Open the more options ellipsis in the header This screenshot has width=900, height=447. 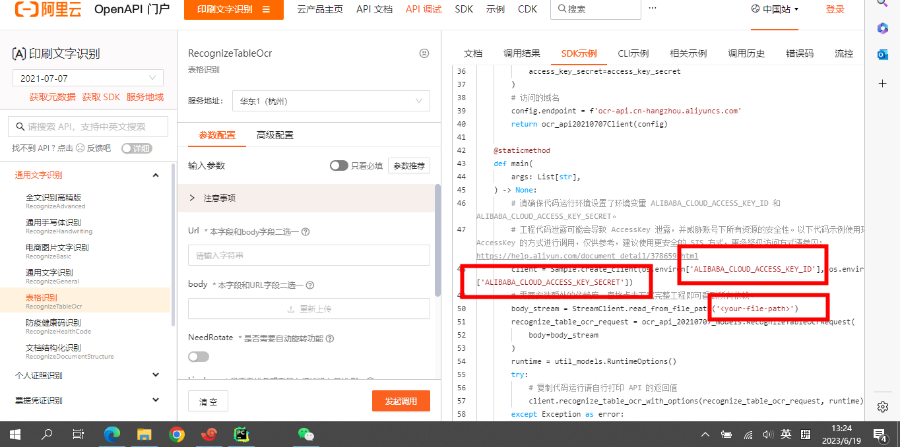click(x=653, y=9)
